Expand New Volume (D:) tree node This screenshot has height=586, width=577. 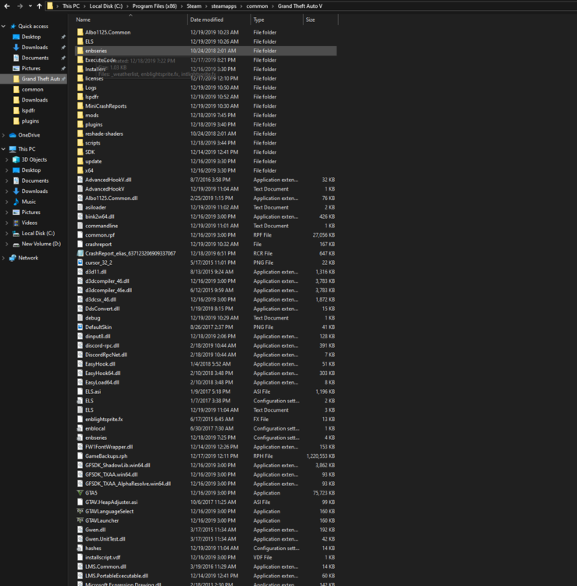(x=7, y=244)
